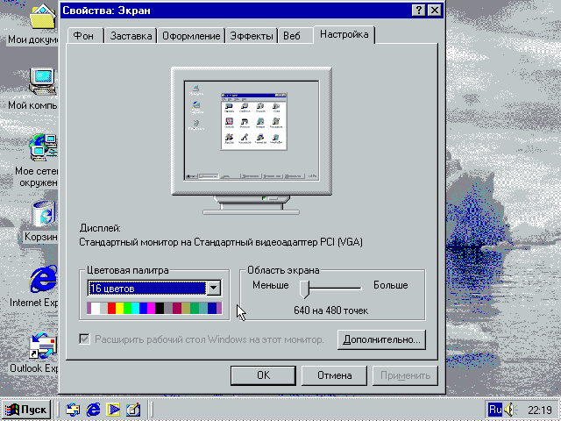Click the Стандартный монитор display description text
Viewport: 561px width, 421px height.
coord(221,242)
